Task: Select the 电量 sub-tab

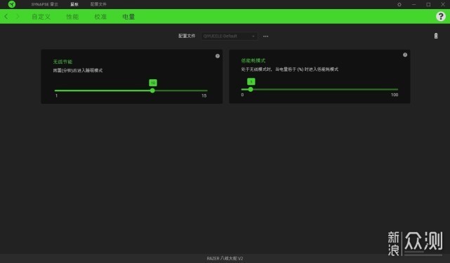Action: click(x=128, y=17)
